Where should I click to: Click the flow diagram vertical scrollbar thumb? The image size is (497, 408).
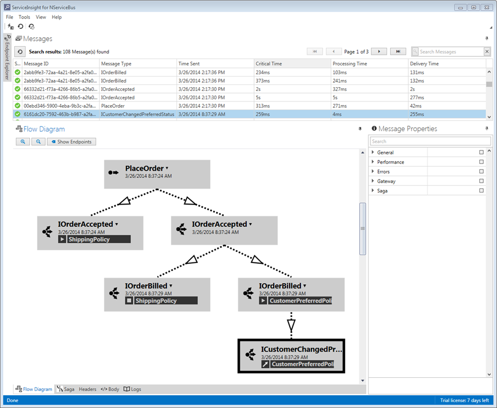pos(363,229)
